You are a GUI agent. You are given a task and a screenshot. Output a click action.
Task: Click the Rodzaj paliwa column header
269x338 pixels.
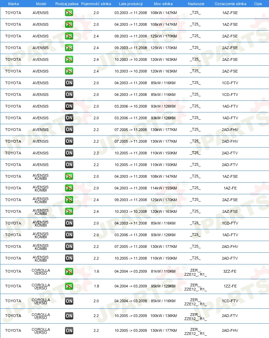(x=67, y=4)
